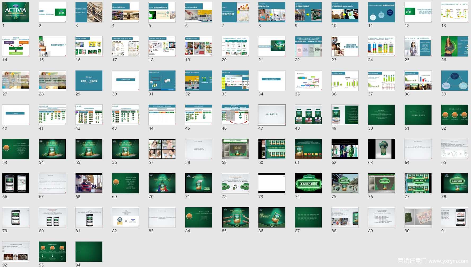Image resolution: width=471 pixels, height=267 pixels.
Task: Open slide 59 bus shelter thumbnail
Action: click(235, 149)
